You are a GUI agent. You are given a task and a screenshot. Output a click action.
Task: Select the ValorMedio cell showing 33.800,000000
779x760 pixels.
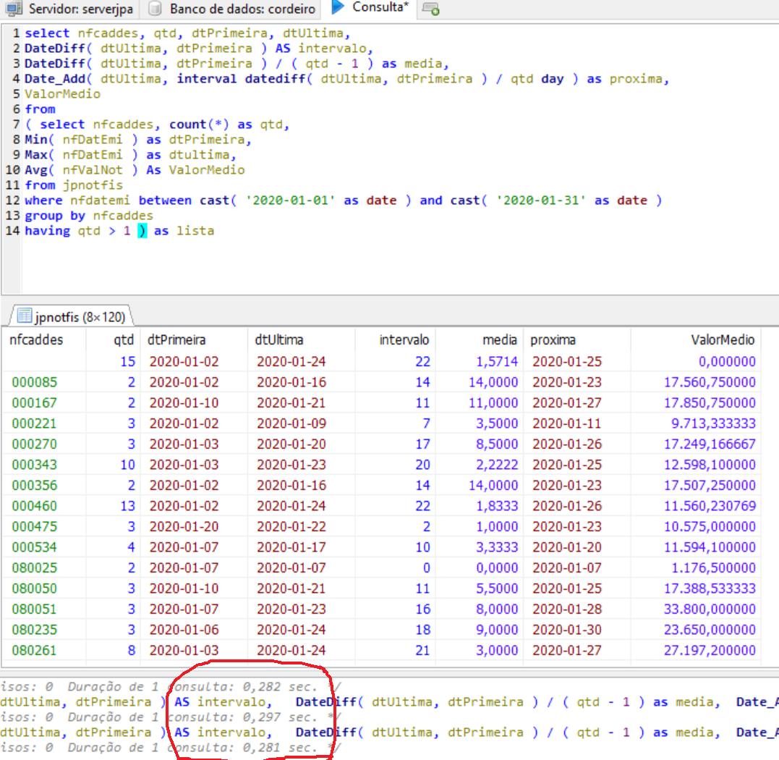(710, 609)
